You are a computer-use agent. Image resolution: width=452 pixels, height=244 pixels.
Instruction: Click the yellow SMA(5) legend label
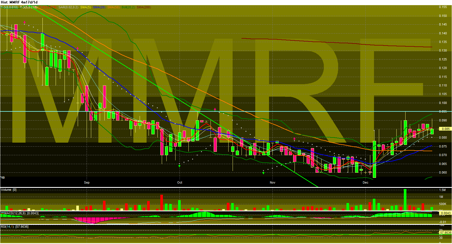(85, 7)
